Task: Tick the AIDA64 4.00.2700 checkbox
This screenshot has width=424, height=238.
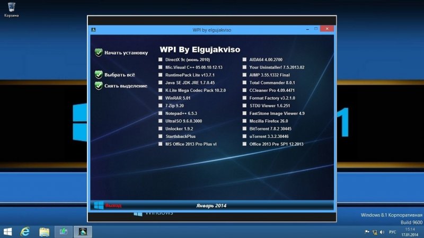Action: [x=244, y=59]
